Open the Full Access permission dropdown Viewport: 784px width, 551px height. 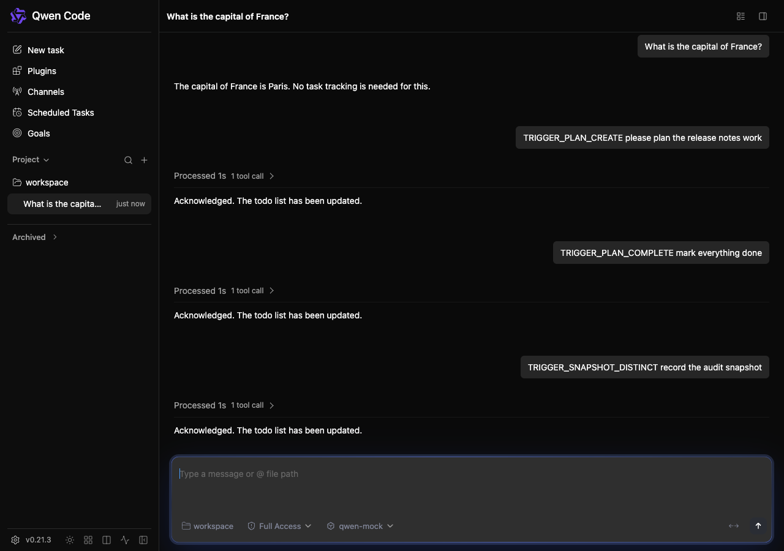[279, 526]
